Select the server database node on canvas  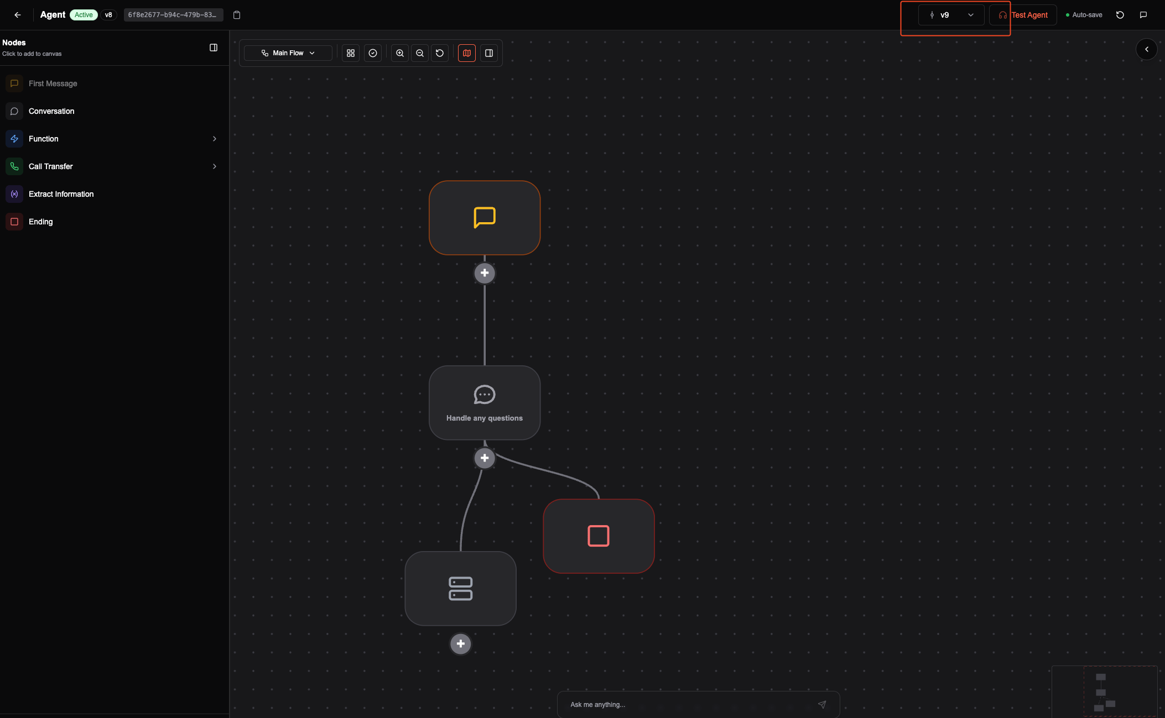[x=461, y=589]
